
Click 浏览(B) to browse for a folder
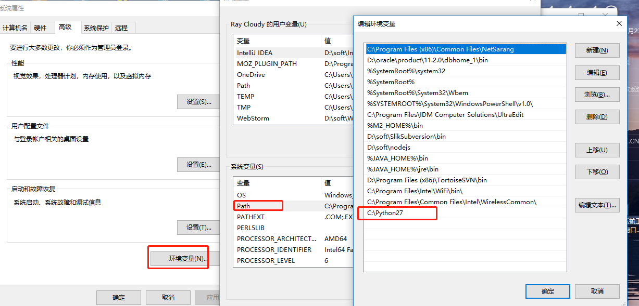[x=597, y=94]
